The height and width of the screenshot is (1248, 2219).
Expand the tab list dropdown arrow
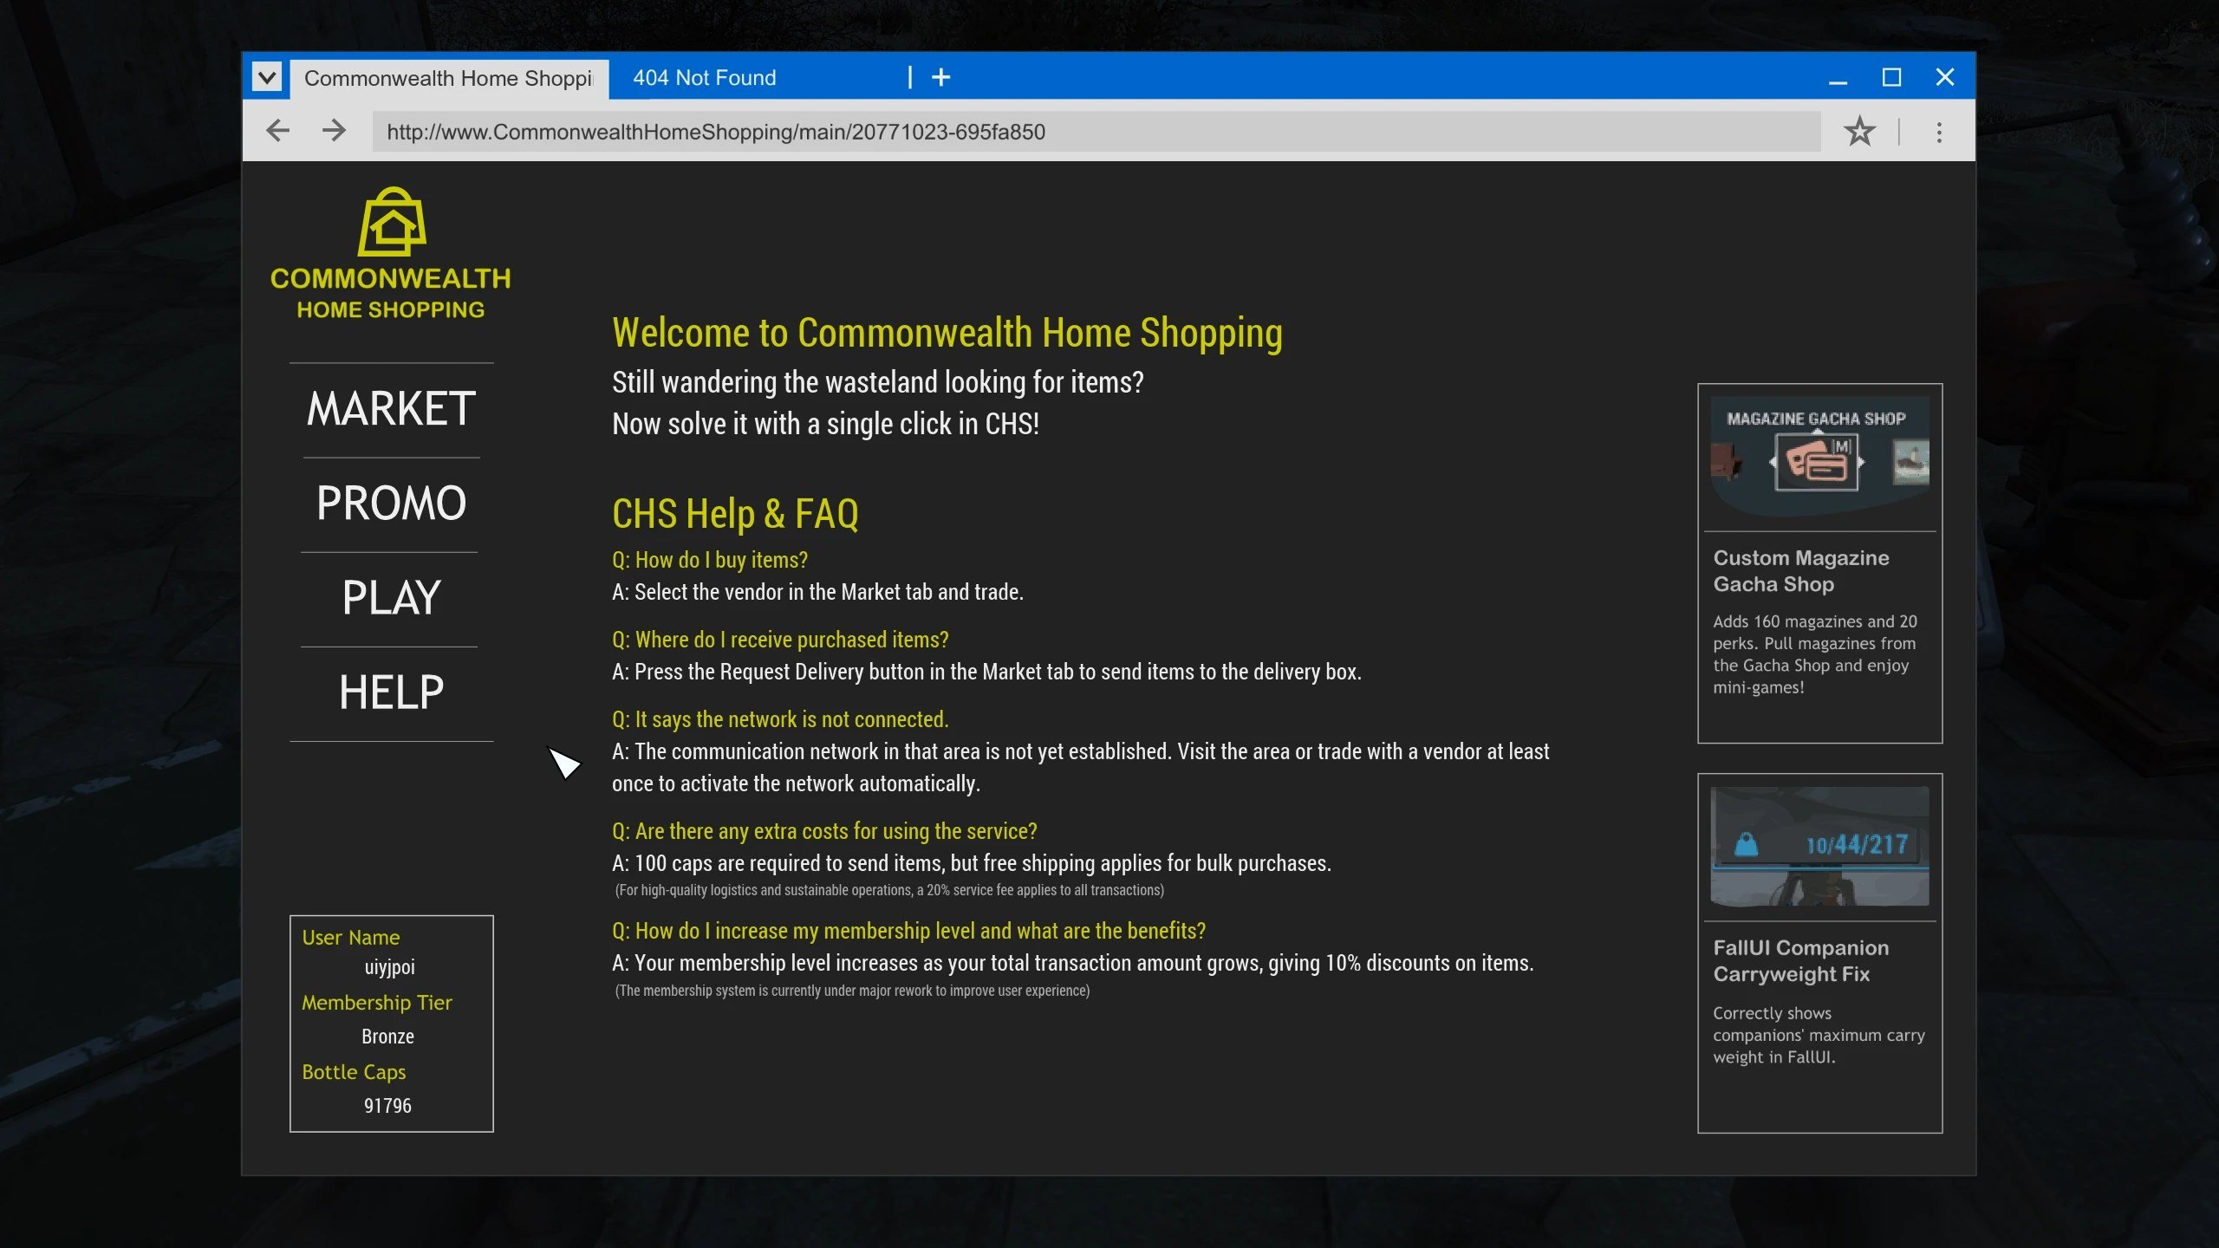coord(267,78)
